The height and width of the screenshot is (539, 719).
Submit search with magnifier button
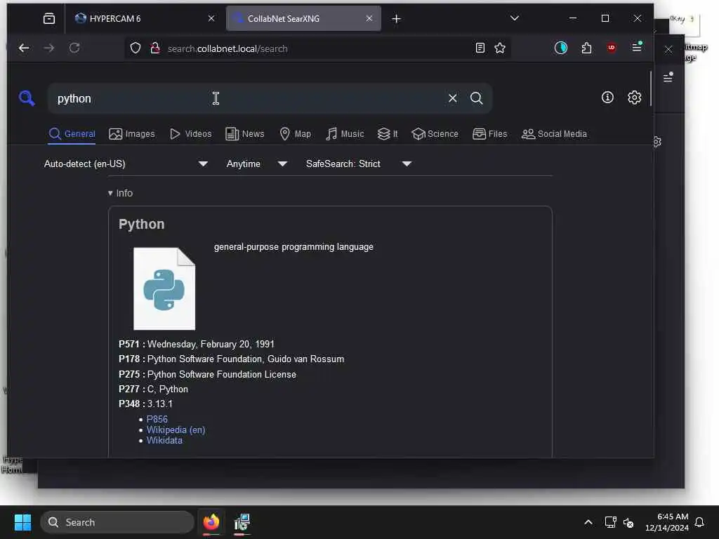[x=477, y=98]
